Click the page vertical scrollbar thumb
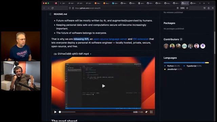 tap(215, 43)
